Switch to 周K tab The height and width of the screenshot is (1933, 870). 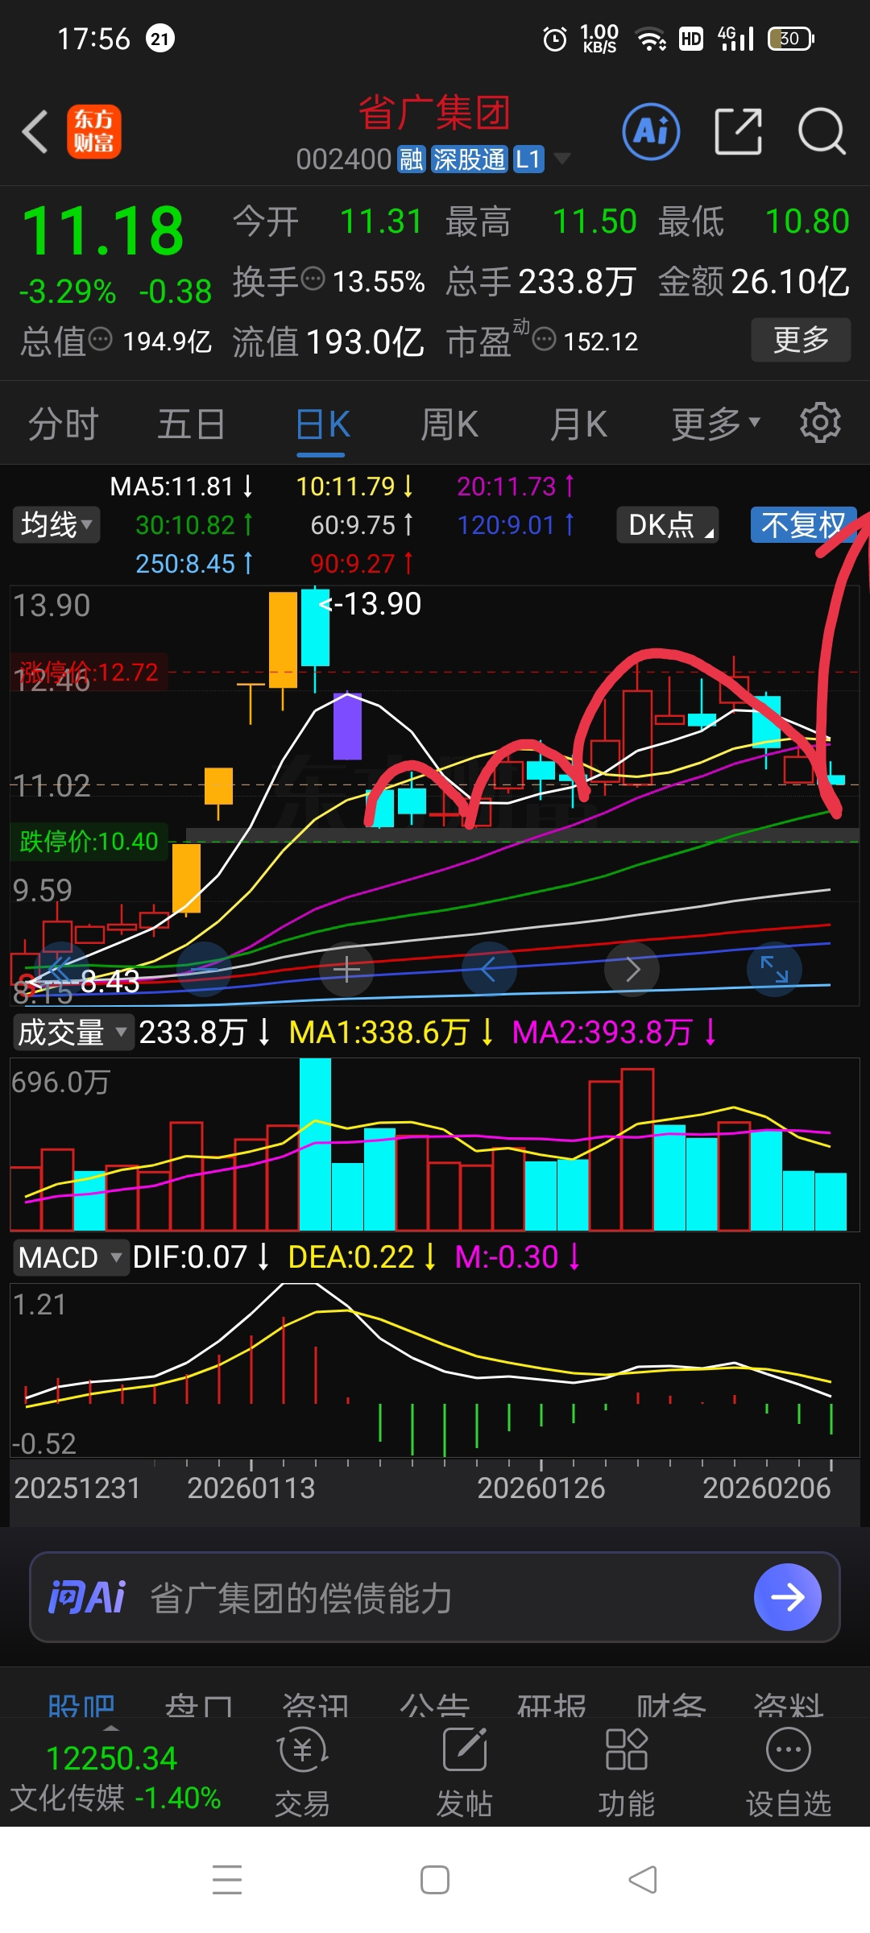click(x=449, y=424)
